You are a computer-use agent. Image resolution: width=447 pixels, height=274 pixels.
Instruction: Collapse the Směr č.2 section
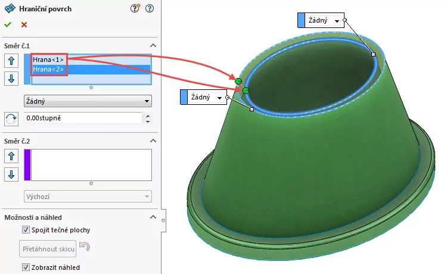pyautogui.click(x=153, y=141)
